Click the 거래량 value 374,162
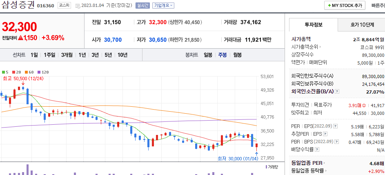The height and width of the screenshot is (175, 385). pos(251,22)
